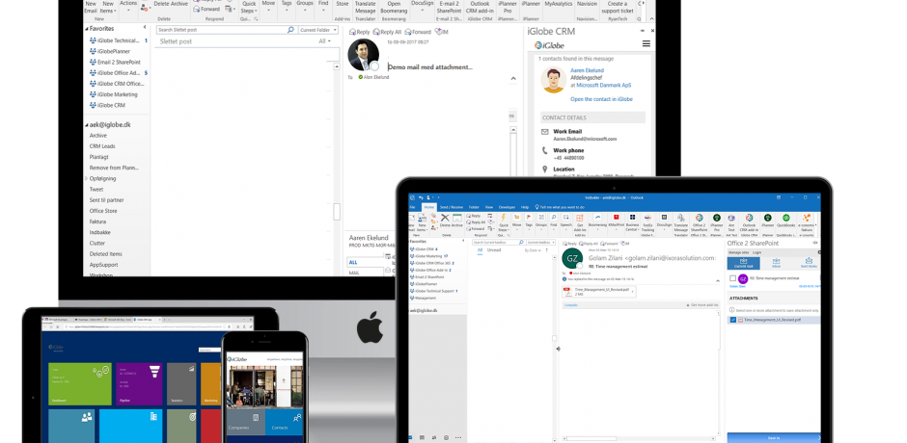Click the scroll-up arrow of the iMac message list
The width and height of the screenshot is (907, 443).
click(337, 66)
